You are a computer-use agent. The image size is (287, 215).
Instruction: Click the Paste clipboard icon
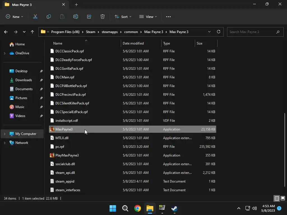[x=62, y=17]
